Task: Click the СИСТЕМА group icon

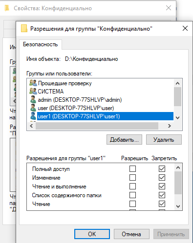Action: [33, 91]
